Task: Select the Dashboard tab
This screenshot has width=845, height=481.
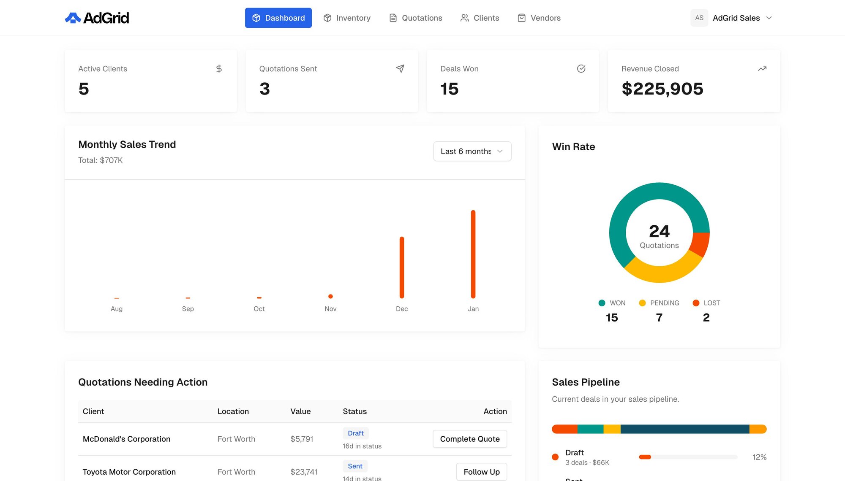Action: [278, 18]
